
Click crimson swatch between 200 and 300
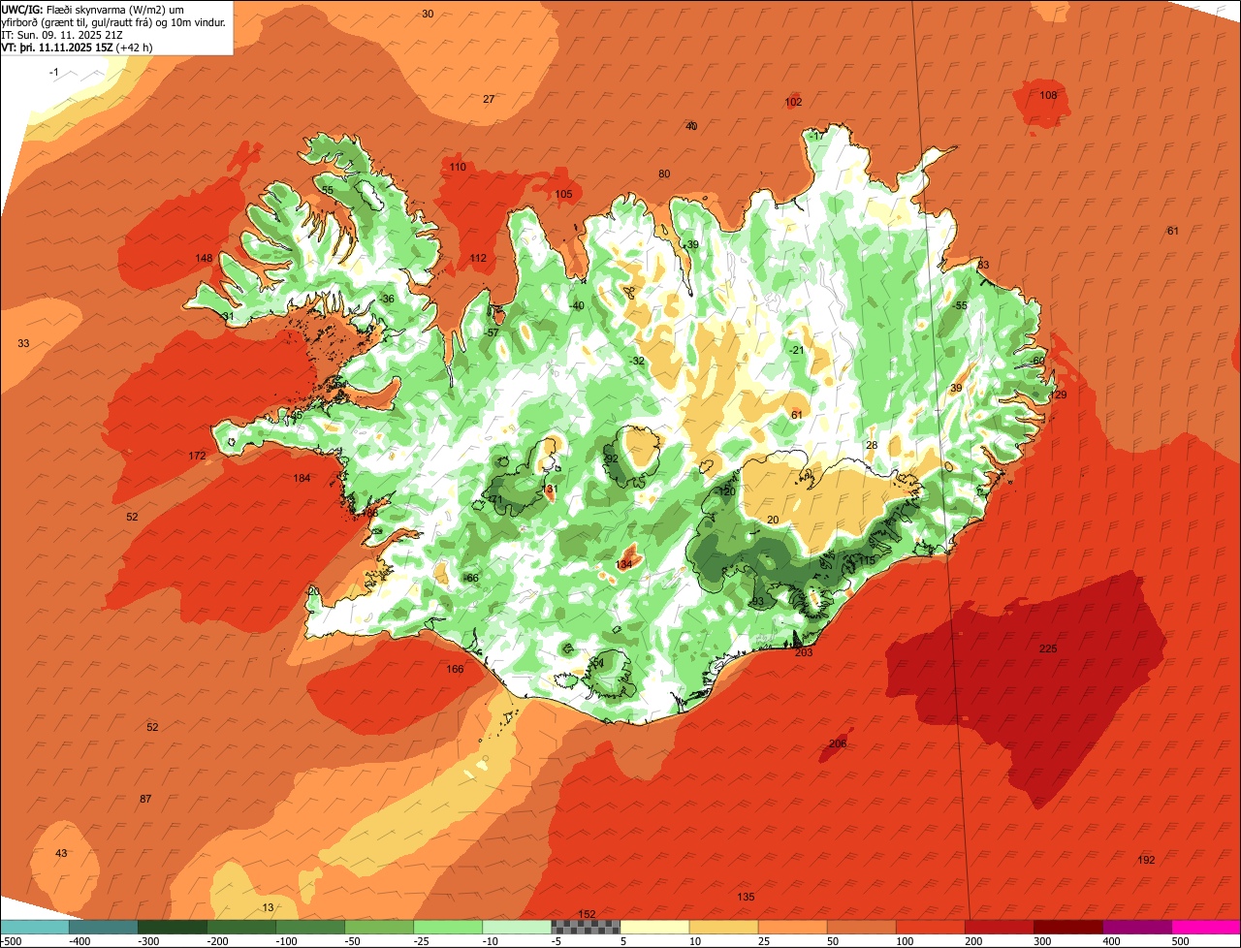999,927
